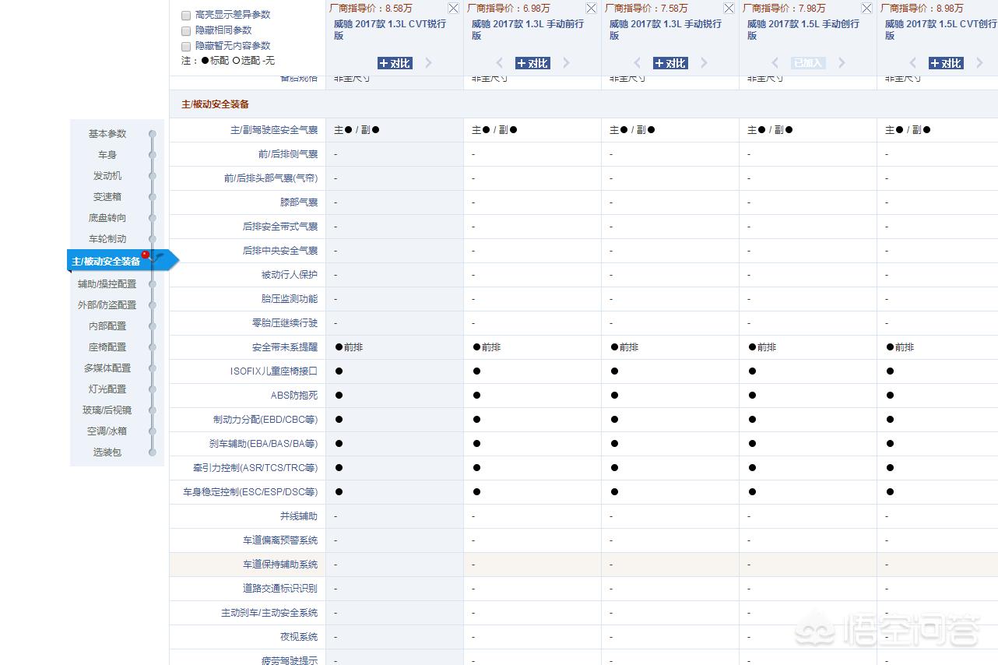Screen dimensions: 998x665
Task: Click 已加入 button under 1.5L 手动创行版
Action: click(808, 63)
